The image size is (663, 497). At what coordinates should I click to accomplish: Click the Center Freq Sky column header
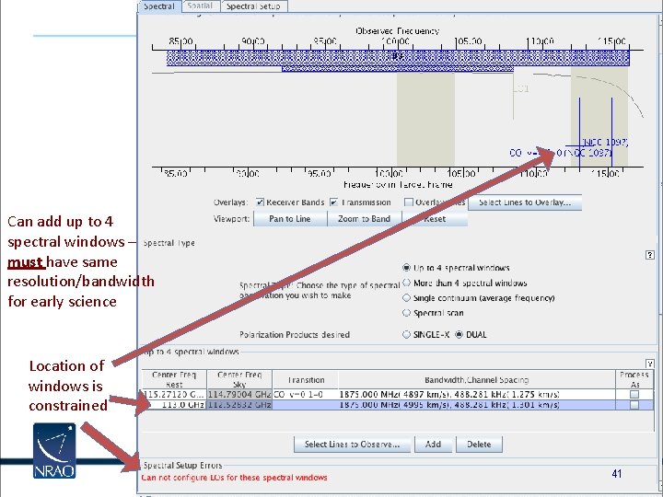tap(239, 379)
